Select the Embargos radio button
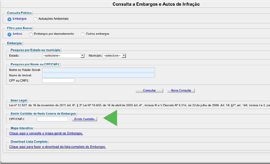The image size is (270, 164). [x=10, y=19]
